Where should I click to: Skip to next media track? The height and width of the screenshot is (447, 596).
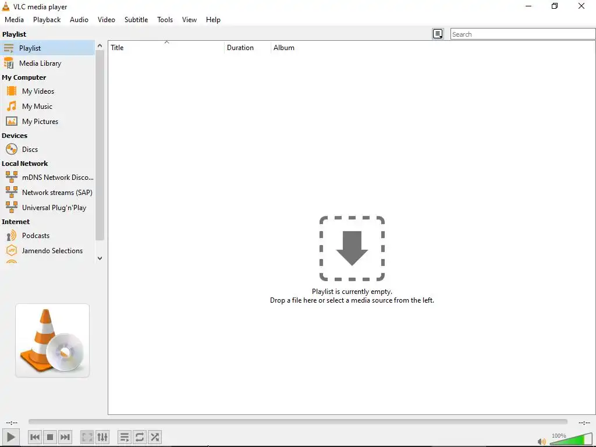tap(65, 437)
